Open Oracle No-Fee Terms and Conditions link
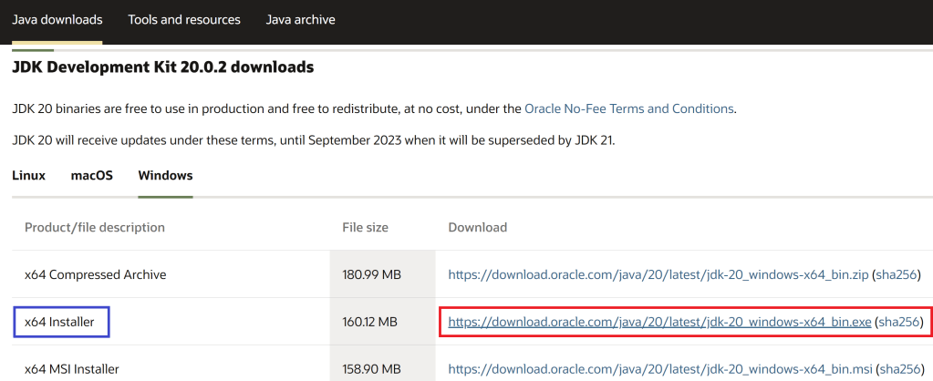 click(x=629, y=108)
